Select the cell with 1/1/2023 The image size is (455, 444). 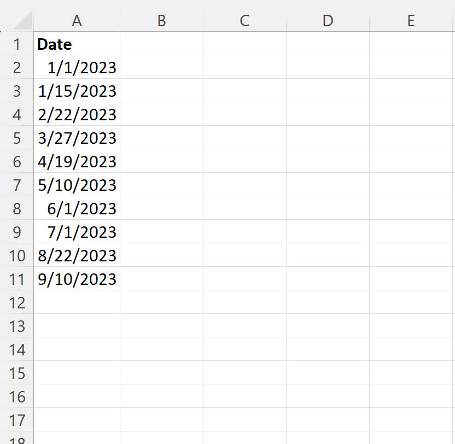click(77, 67)
